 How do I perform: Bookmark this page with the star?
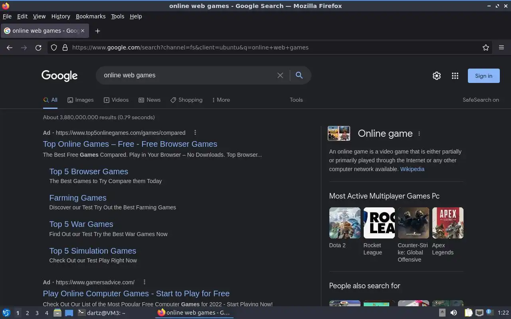pyautogui.click(x=486, y=47)
